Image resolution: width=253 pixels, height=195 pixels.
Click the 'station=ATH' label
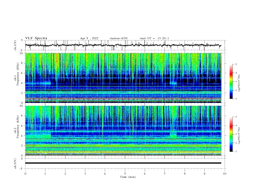point(119,38)
